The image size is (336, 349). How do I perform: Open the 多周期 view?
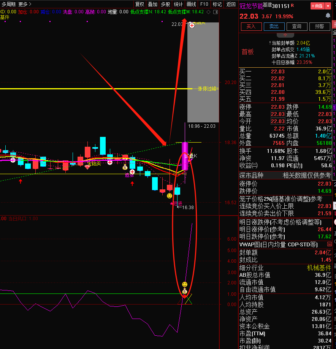8,4
